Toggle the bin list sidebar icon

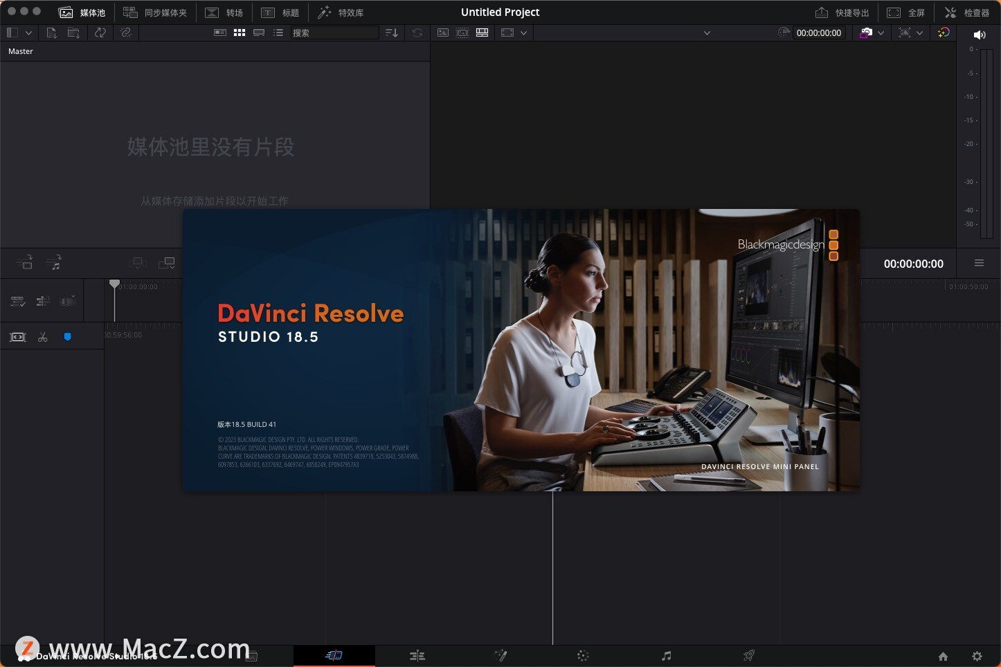coord(12,33)
